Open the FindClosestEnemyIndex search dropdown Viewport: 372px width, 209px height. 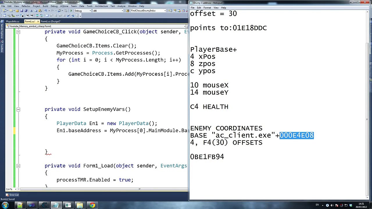click(165, 11)
